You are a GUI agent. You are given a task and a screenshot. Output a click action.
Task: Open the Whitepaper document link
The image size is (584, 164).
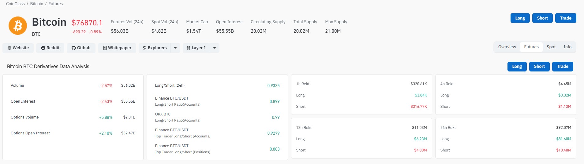(x=117, y=48)
